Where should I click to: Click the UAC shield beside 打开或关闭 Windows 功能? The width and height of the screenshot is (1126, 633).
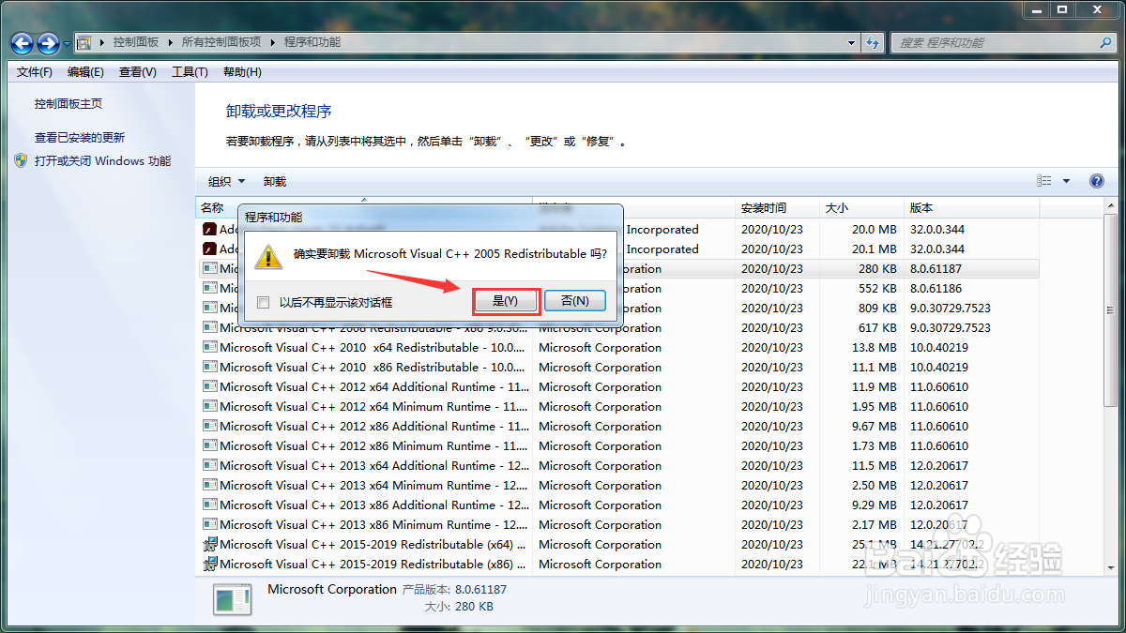[20, 160]
